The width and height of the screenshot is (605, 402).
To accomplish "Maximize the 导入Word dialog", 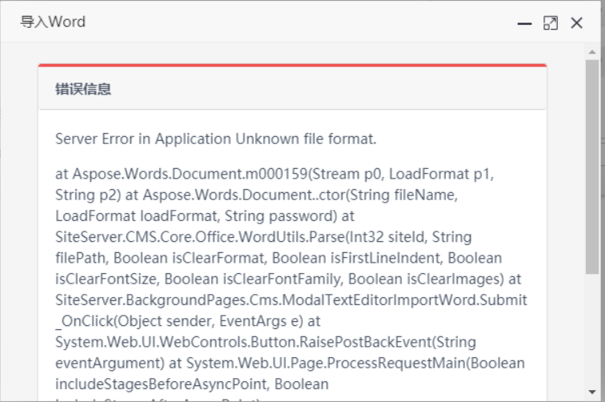I will (x=551, y=23).
